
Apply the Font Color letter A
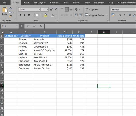(53, 15)
